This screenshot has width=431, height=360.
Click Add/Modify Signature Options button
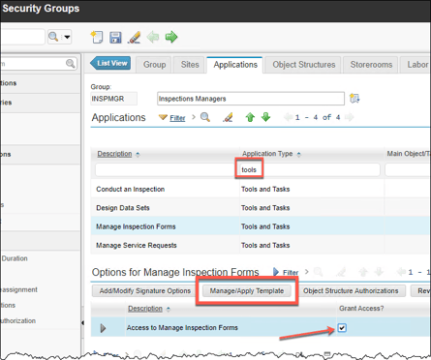[x=144, y=291]
